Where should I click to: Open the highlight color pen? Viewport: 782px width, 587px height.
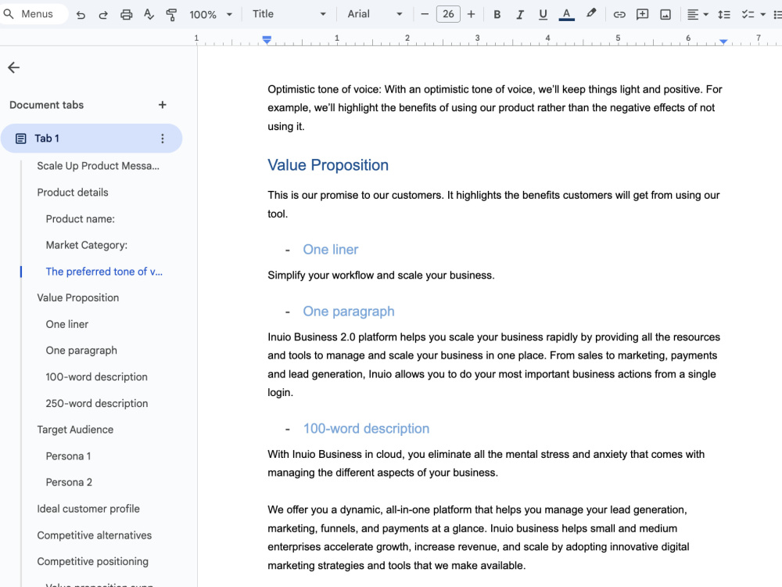(591, 14)
